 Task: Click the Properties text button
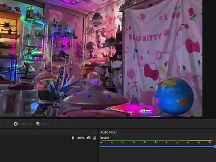(25, 124)
